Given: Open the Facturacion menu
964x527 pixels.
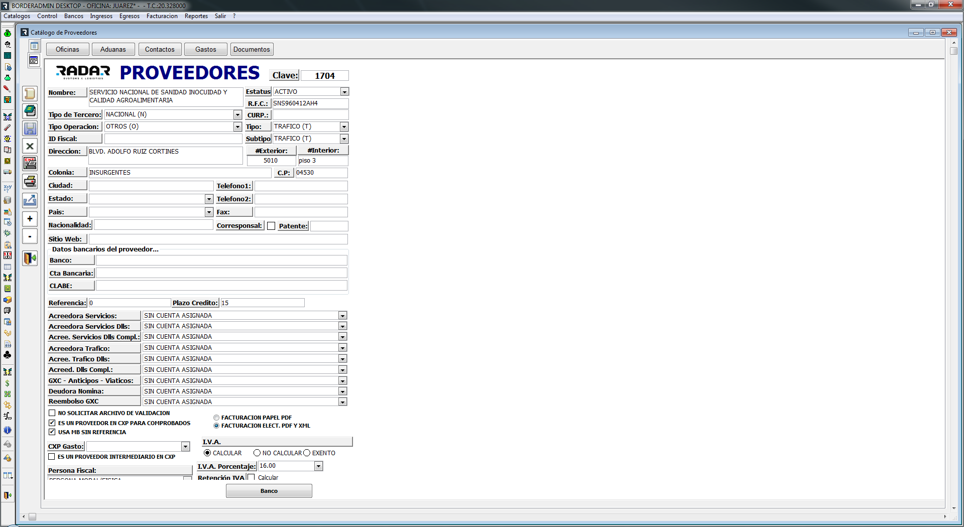Looking at the screenshot, I should click(x=162, y=16).
